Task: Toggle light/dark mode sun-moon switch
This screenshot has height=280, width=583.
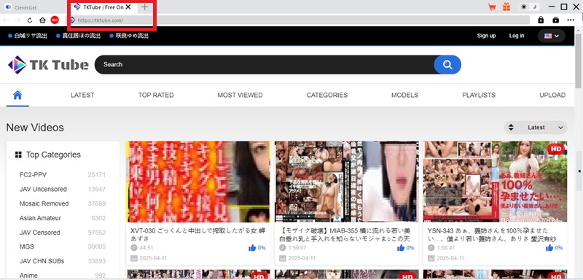Action: pos(530,7)
